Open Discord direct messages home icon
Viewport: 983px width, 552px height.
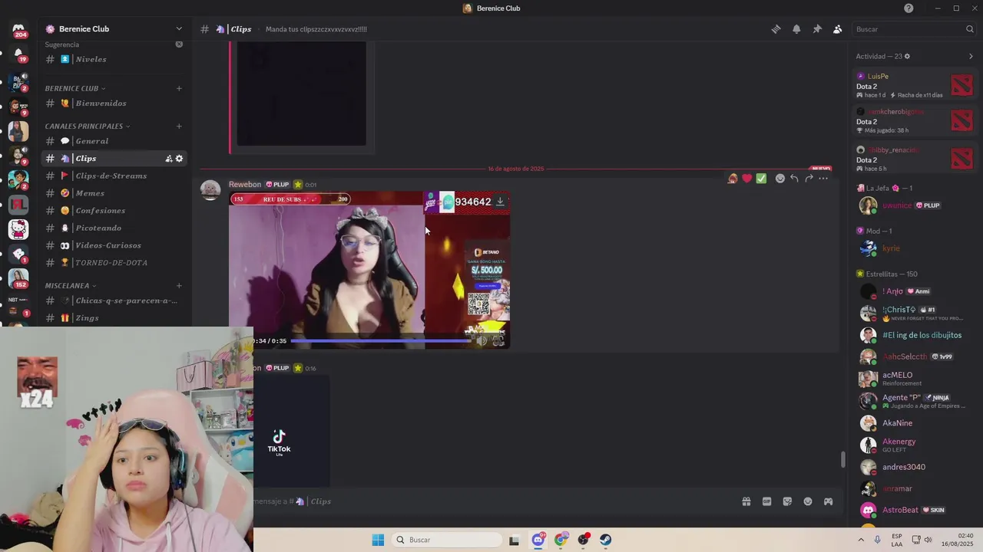tap(18, 29)
